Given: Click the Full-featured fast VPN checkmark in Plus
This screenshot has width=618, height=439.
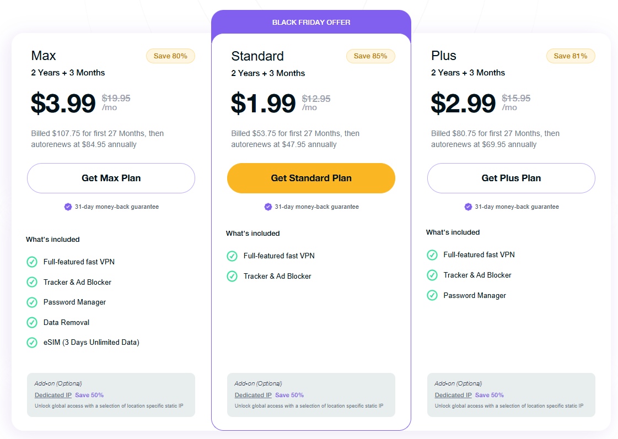Looking at the screenshot, I should [432, 254].
